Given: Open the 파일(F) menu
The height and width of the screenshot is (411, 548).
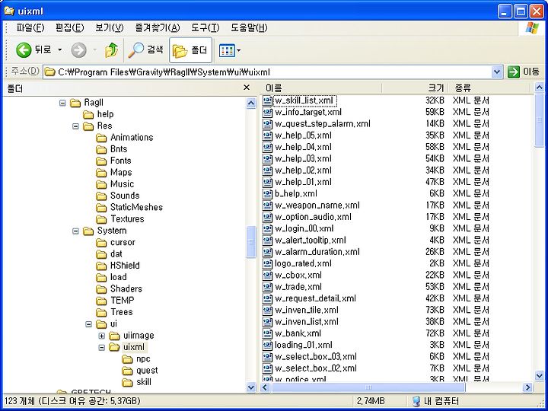Looking at the screenshot, I should point(30,27).
